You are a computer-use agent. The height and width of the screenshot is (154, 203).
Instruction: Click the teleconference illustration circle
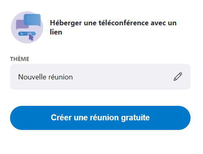coord(27,27)
